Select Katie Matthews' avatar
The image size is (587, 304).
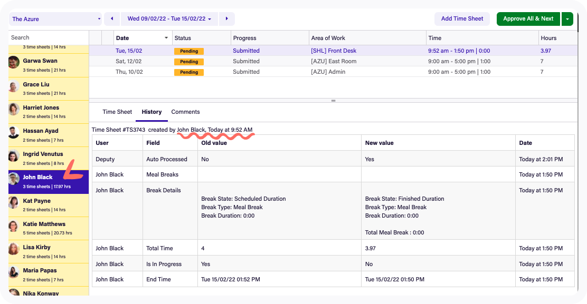(x=14, y=225)
